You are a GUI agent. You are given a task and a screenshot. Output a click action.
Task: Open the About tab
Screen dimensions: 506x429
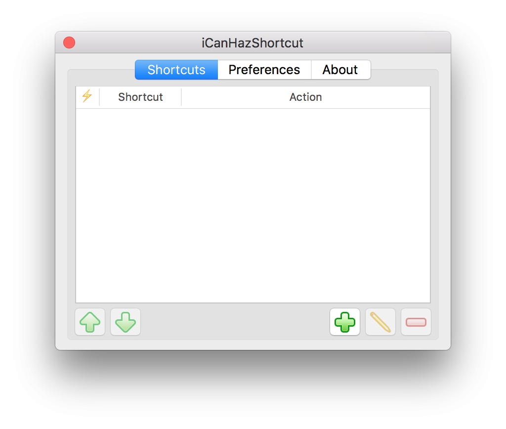coord(340,70)
